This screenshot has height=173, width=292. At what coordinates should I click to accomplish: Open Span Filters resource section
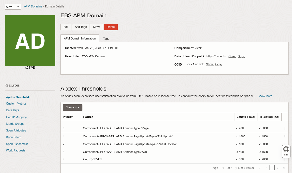coord(14,137)
